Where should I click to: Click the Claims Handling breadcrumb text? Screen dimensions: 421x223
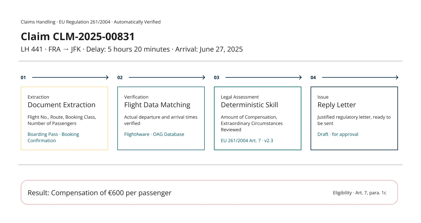click(x=38, y=22)
